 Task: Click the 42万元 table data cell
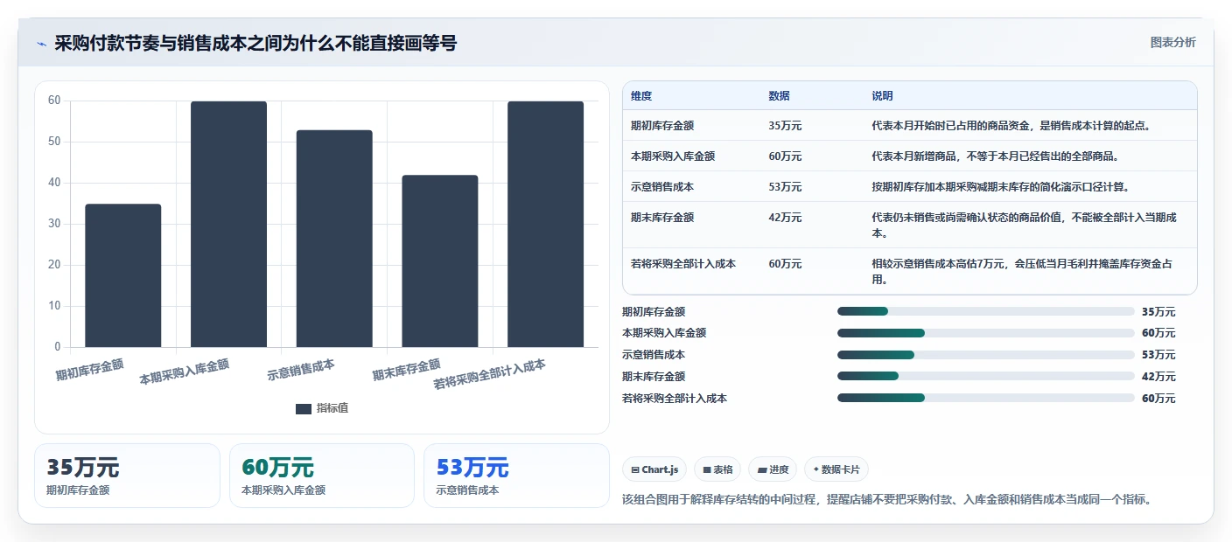coord(785,218)
